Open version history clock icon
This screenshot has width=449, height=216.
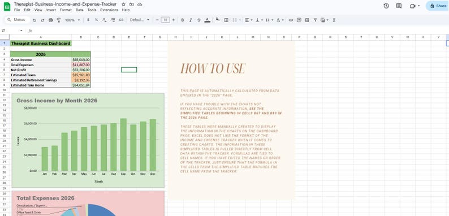click(386, 6)
